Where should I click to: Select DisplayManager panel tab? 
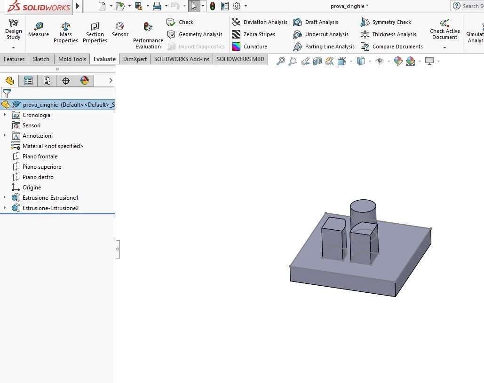(85, 81)
